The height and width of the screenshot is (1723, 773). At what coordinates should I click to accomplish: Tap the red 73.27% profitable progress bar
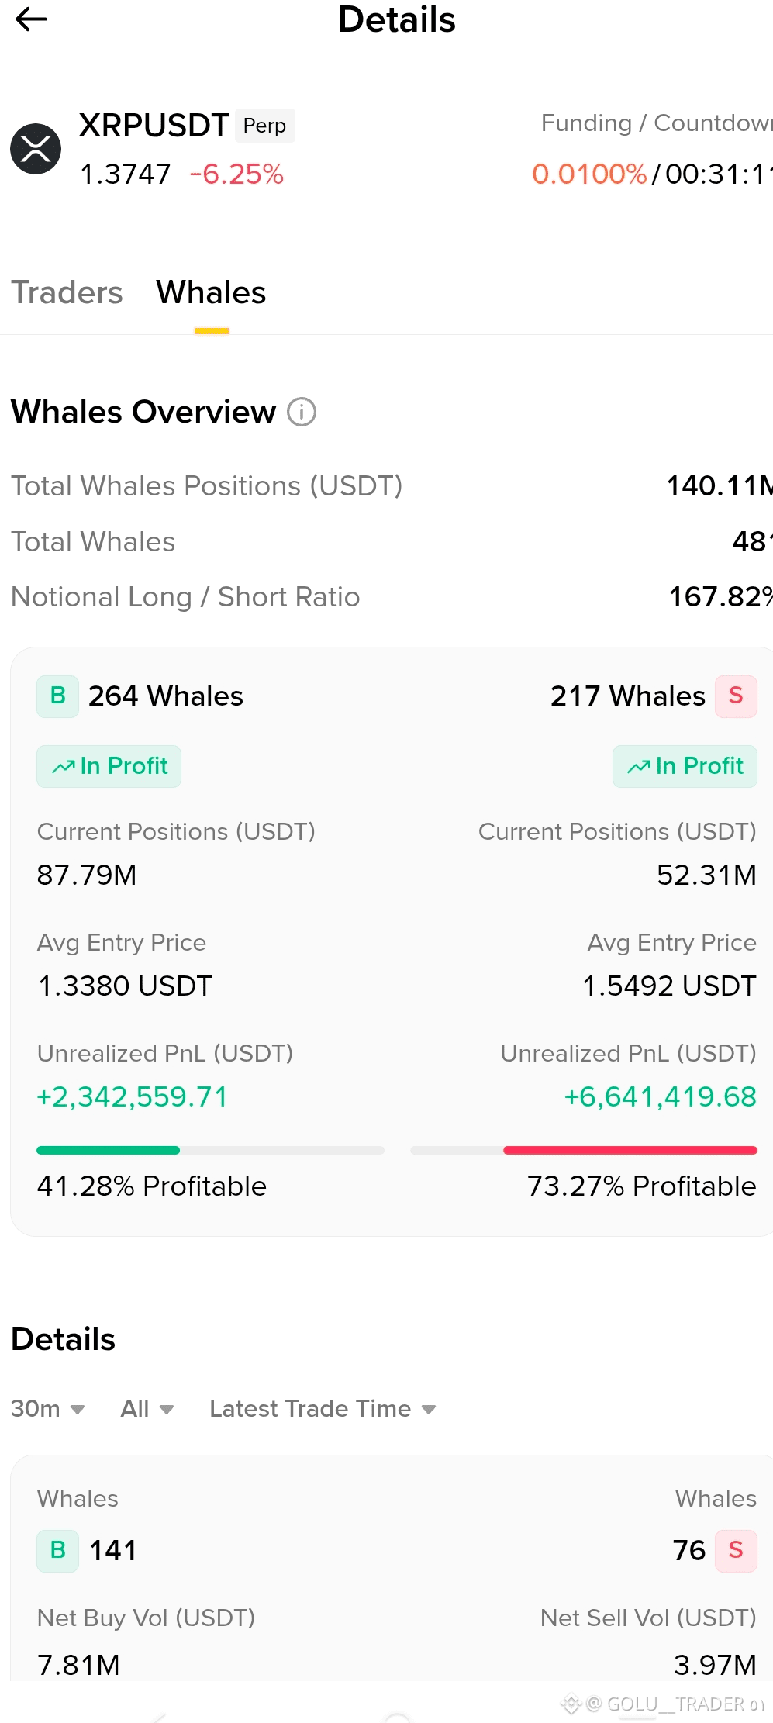point(630,1150)
